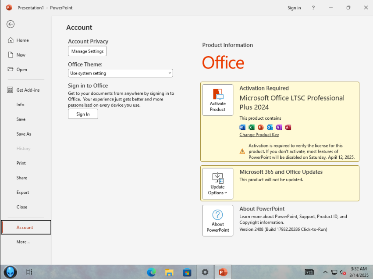
Task: Open the clock and date in the taskbar
Action: [359, 272]
